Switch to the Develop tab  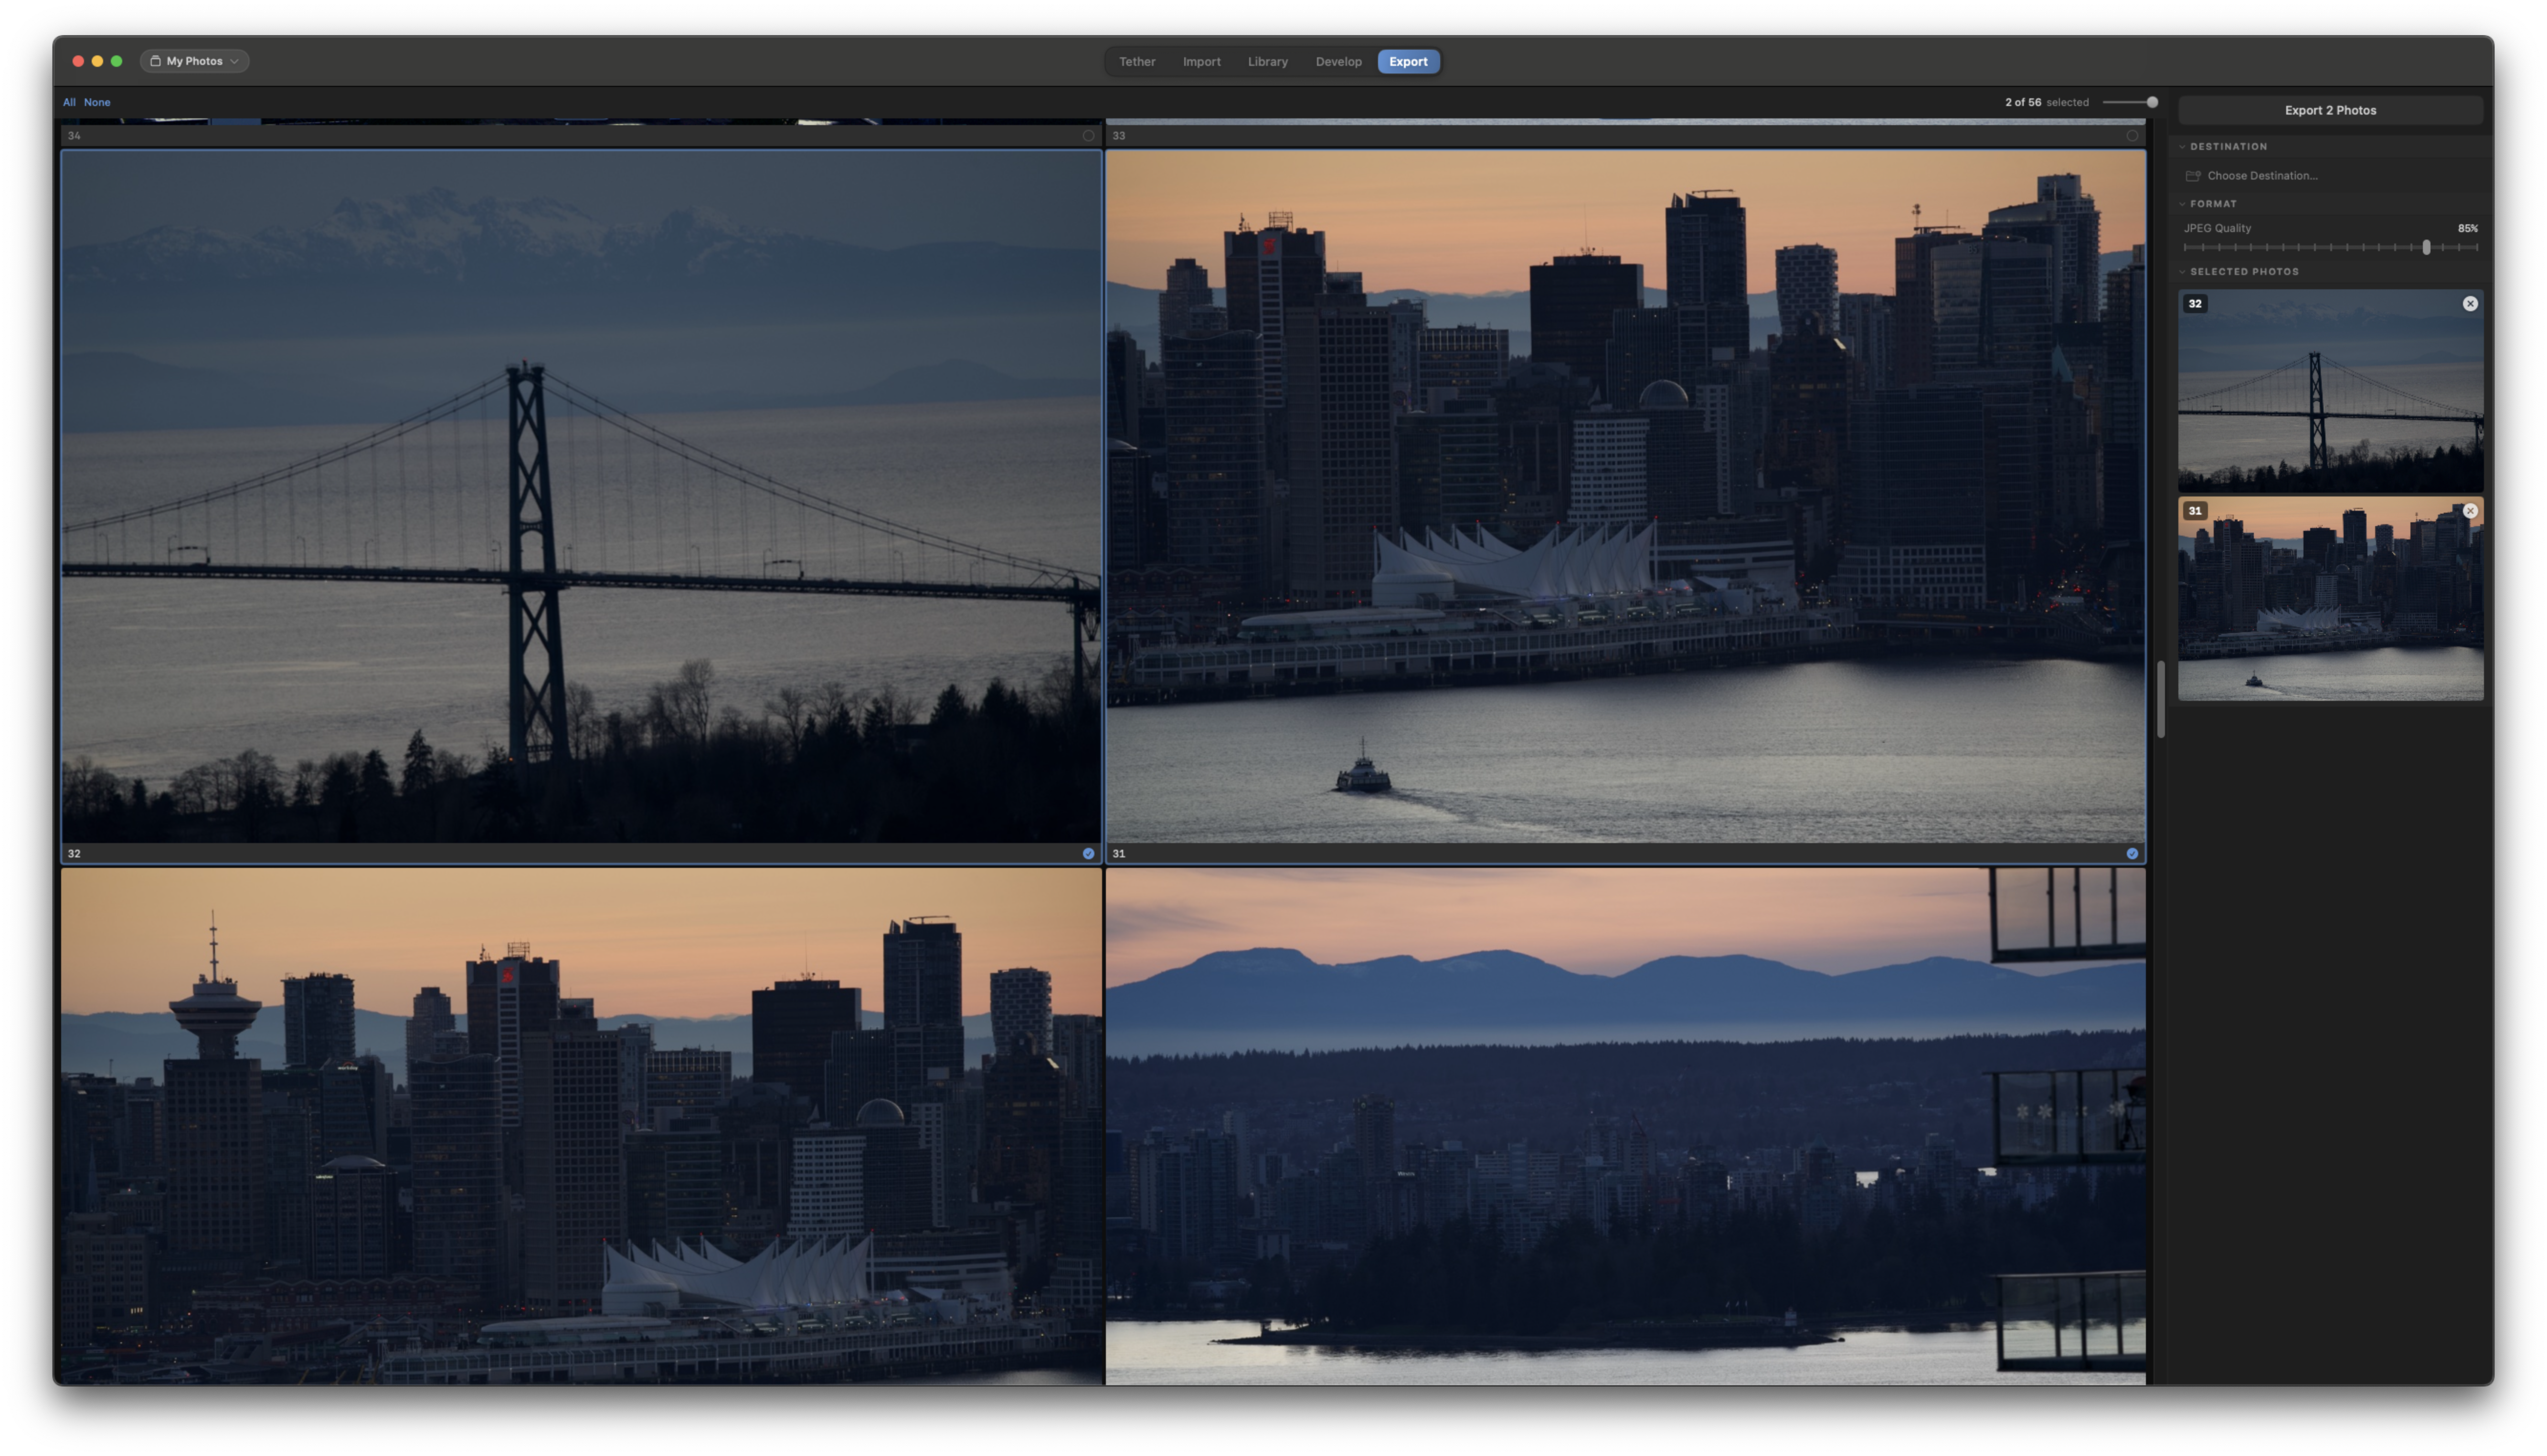click(1338, 62)
